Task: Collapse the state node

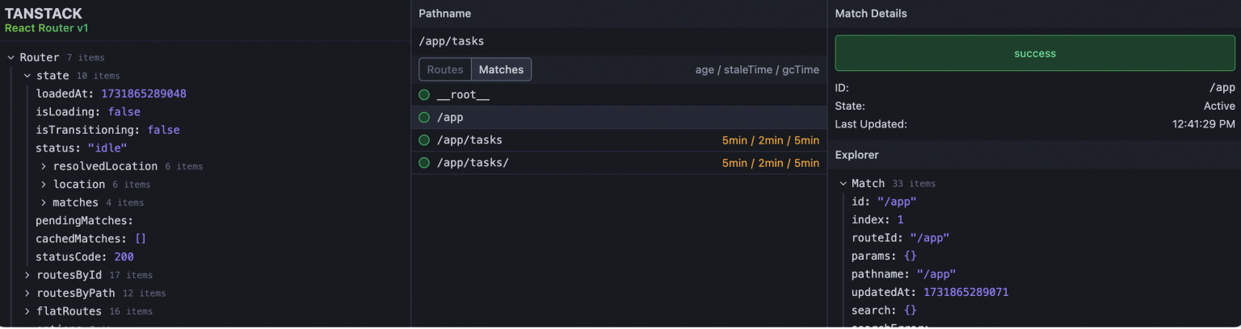Action: pos(27,76)
